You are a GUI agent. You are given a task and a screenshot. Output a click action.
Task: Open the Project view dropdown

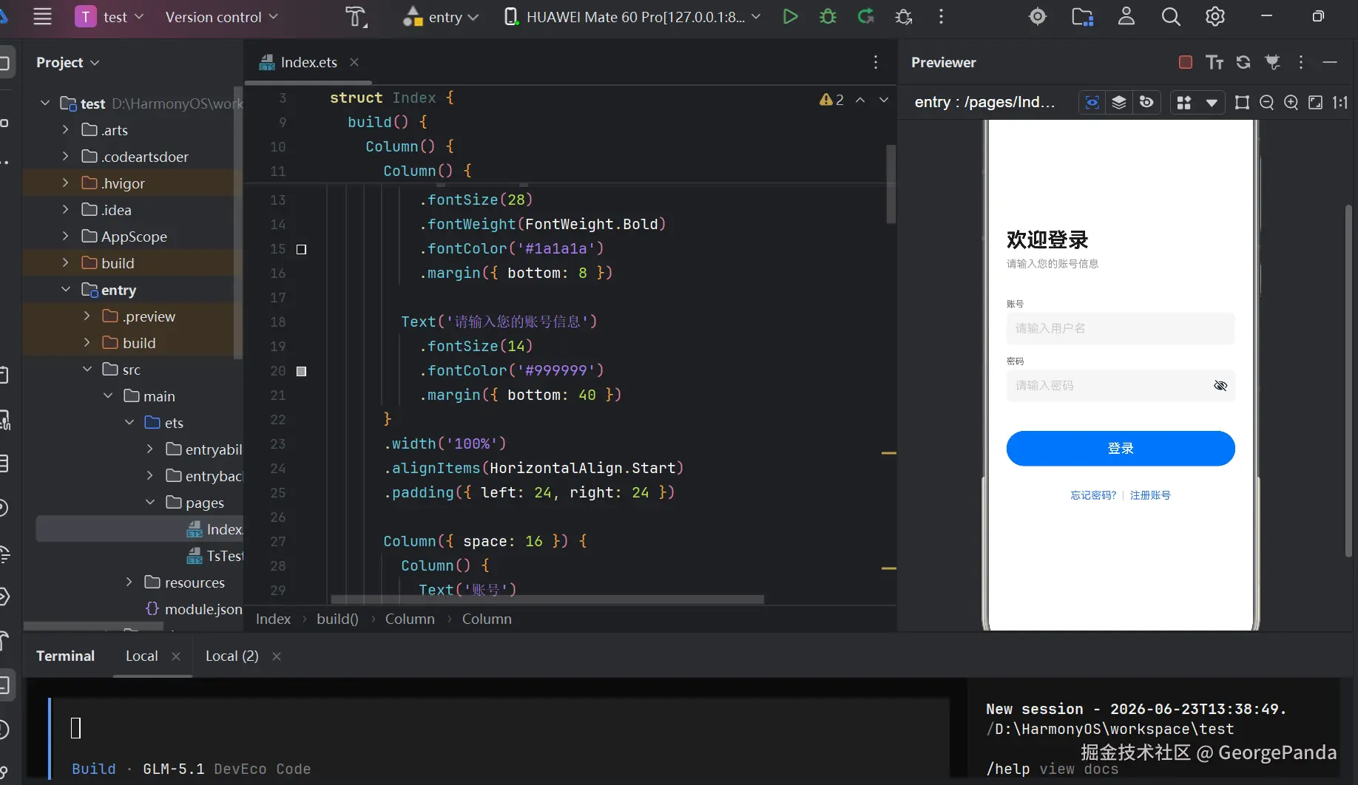67,62
